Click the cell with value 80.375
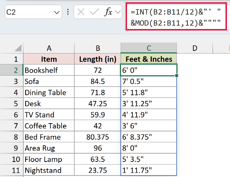This screenshot has height=177, width=230. 98,137
